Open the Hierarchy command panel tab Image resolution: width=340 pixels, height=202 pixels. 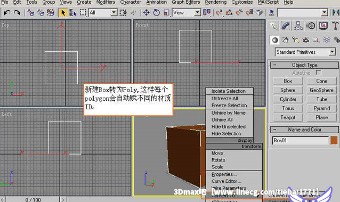coord(298,26)
